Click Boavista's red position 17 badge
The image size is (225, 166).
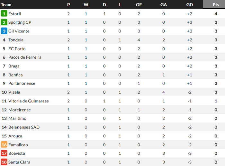click(x=4, y=153)
